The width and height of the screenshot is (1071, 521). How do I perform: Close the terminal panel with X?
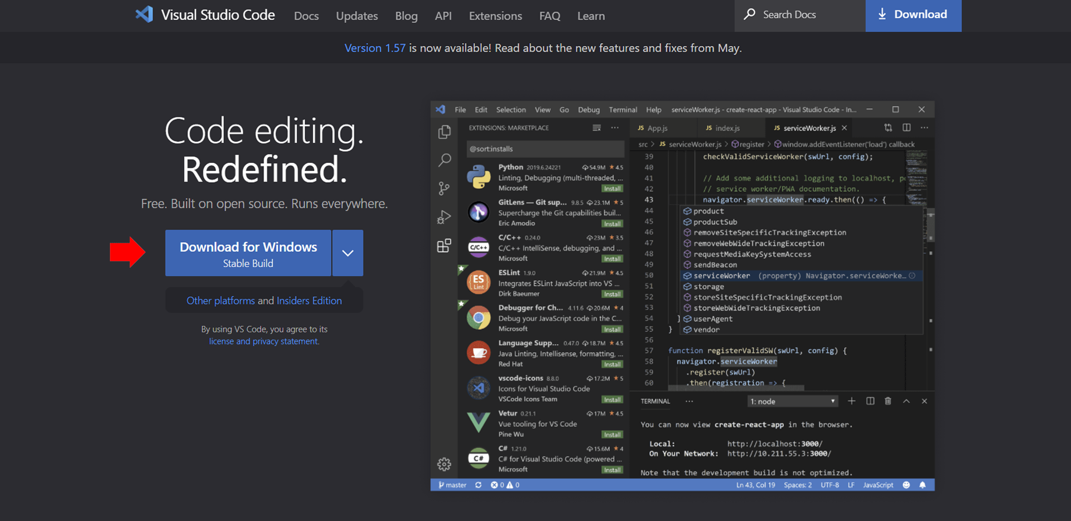[924, 401]
